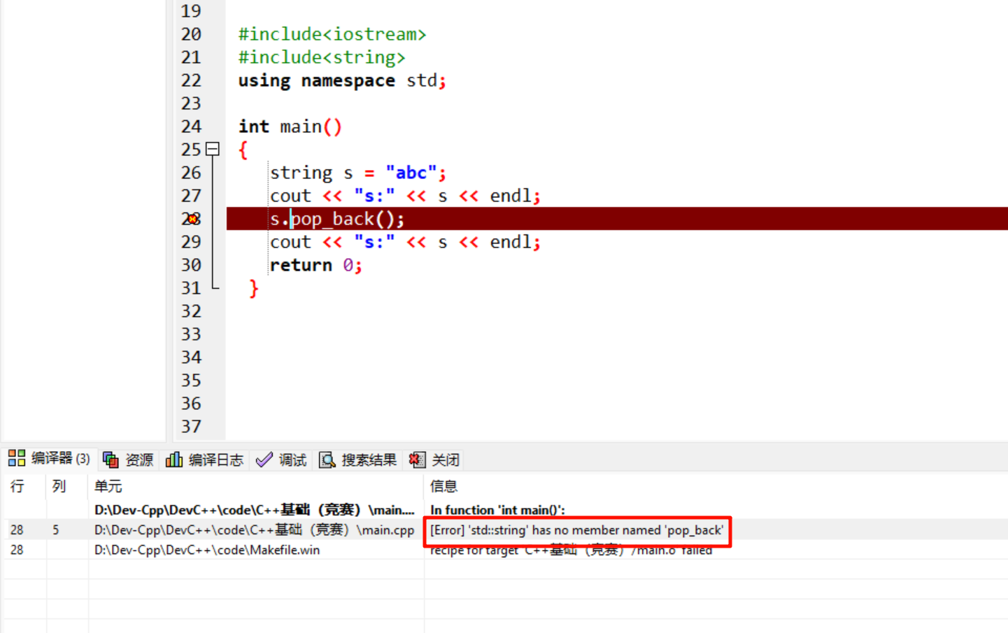Viewport: 1008px width, 633px height.
Task: Click the opening brace on line 25
Action: 243,150
